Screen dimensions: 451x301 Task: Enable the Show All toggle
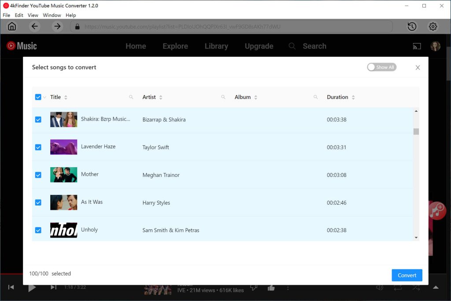pos(381,67)
